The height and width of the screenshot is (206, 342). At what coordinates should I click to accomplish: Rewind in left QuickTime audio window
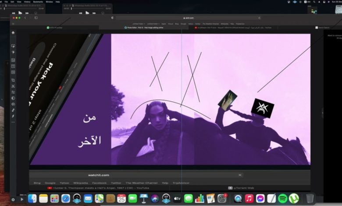click(x=14, y=13)
